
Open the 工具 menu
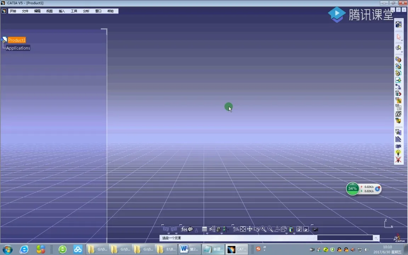point(74,11)
